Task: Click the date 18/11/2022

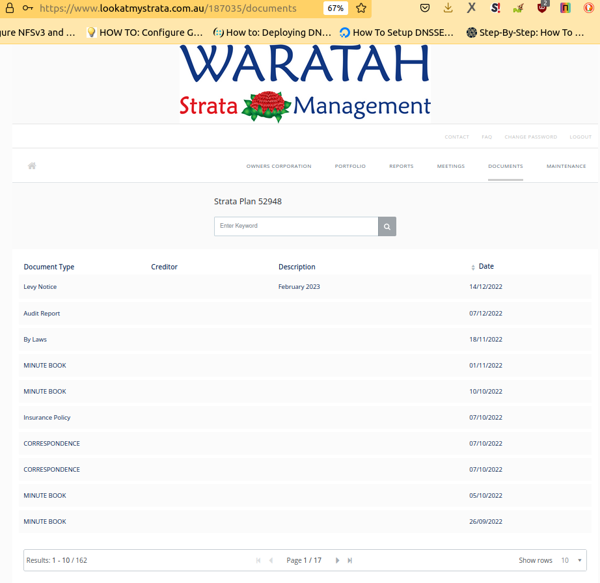Action: pos(486,339)
